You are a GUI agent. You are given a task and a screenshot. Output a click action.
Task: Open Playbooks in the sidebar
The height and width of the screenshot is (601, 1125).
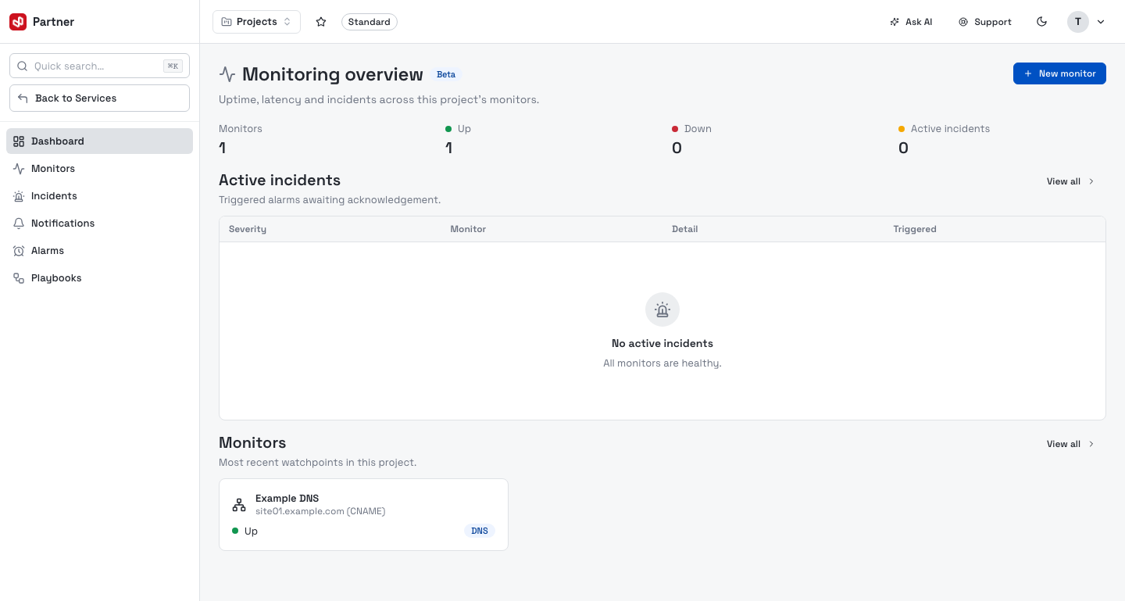(x=99, y=278)
